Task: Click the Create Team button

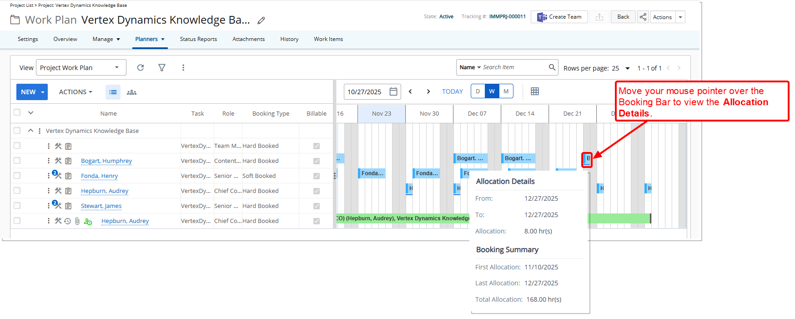Action: [x=559, y=17]
